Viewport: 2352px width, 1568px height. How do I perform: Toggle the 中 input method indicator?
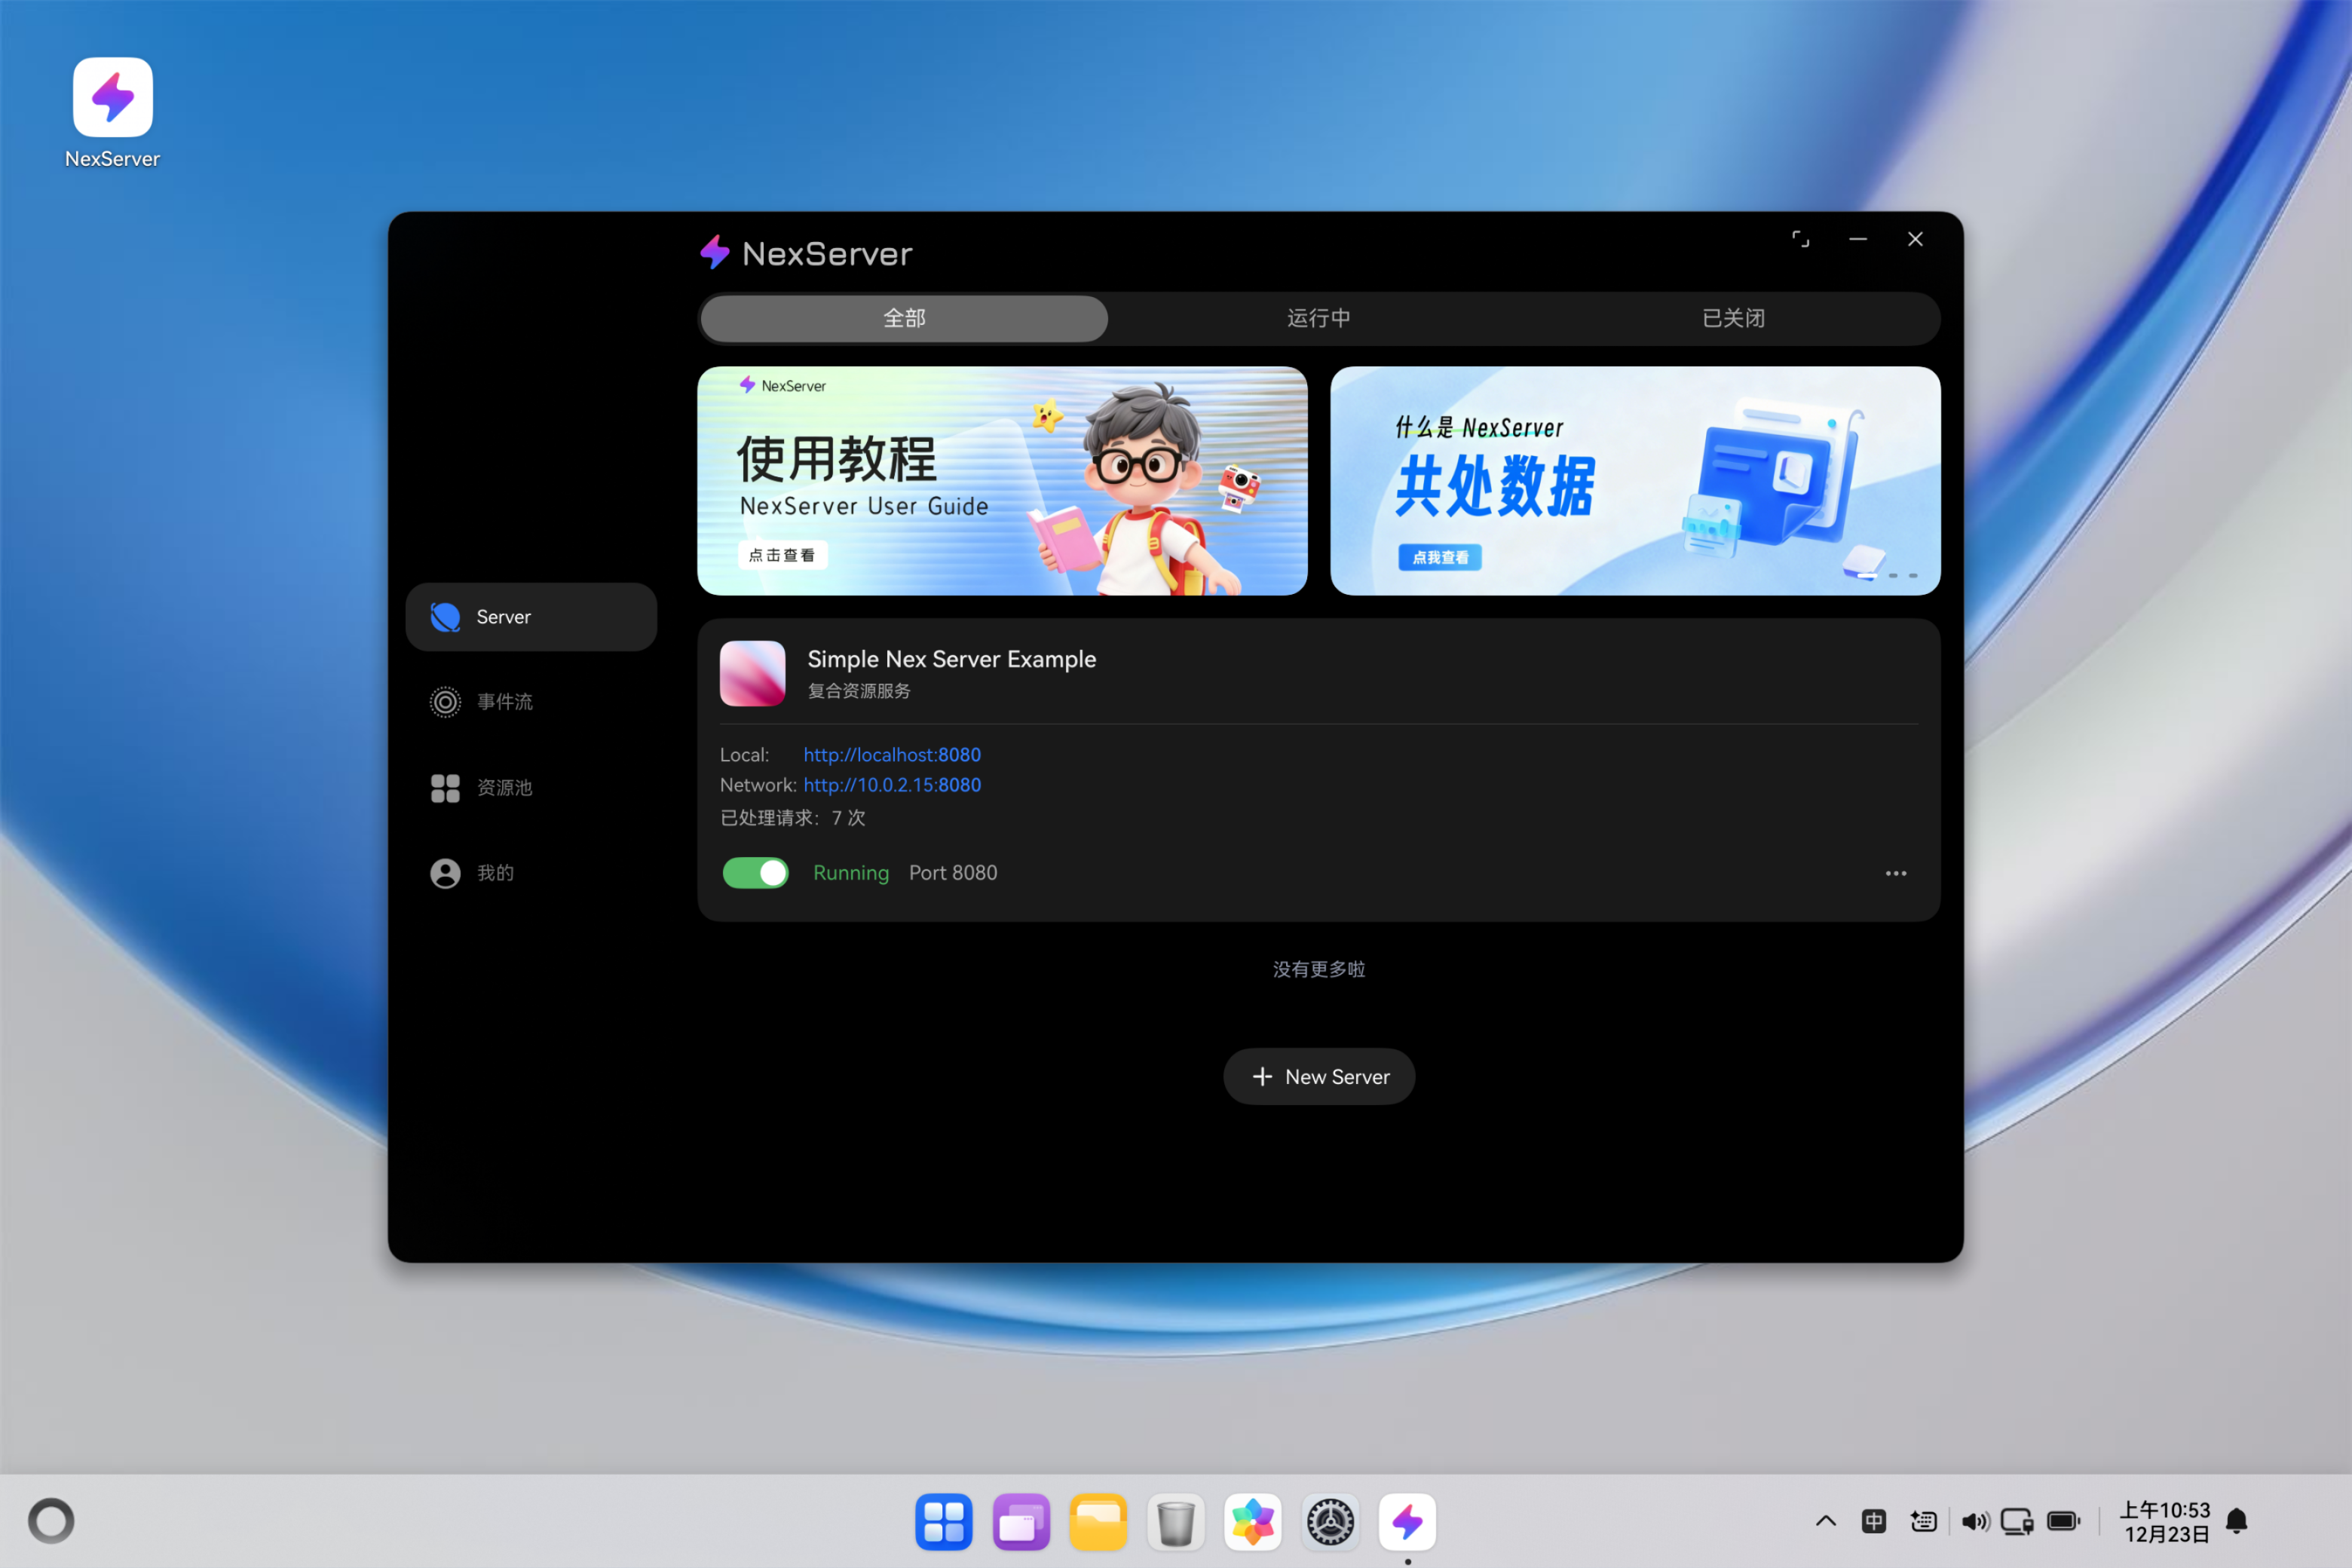pyautogui.click(x=1874, y=1521)
